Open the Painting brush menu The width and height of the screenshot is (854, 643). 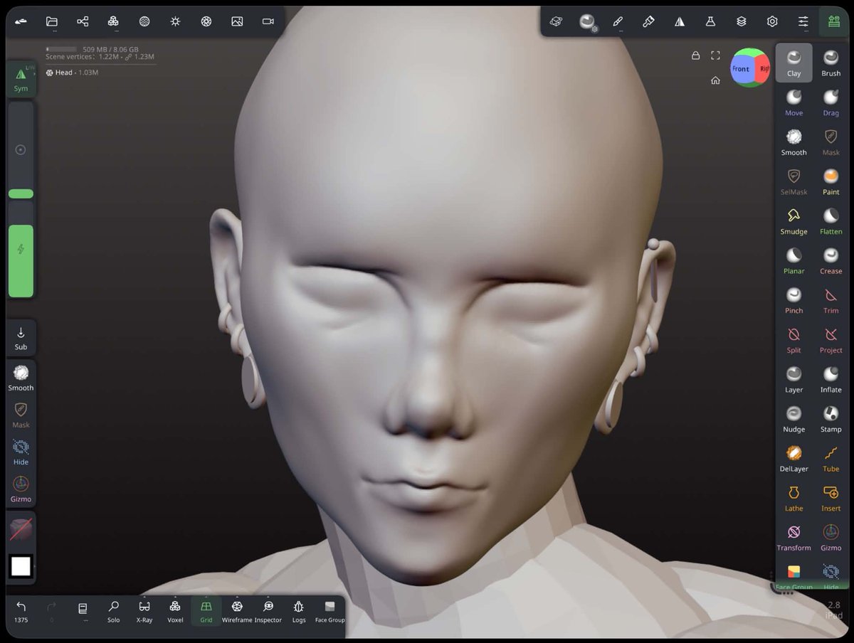click(x=648, y=21)
